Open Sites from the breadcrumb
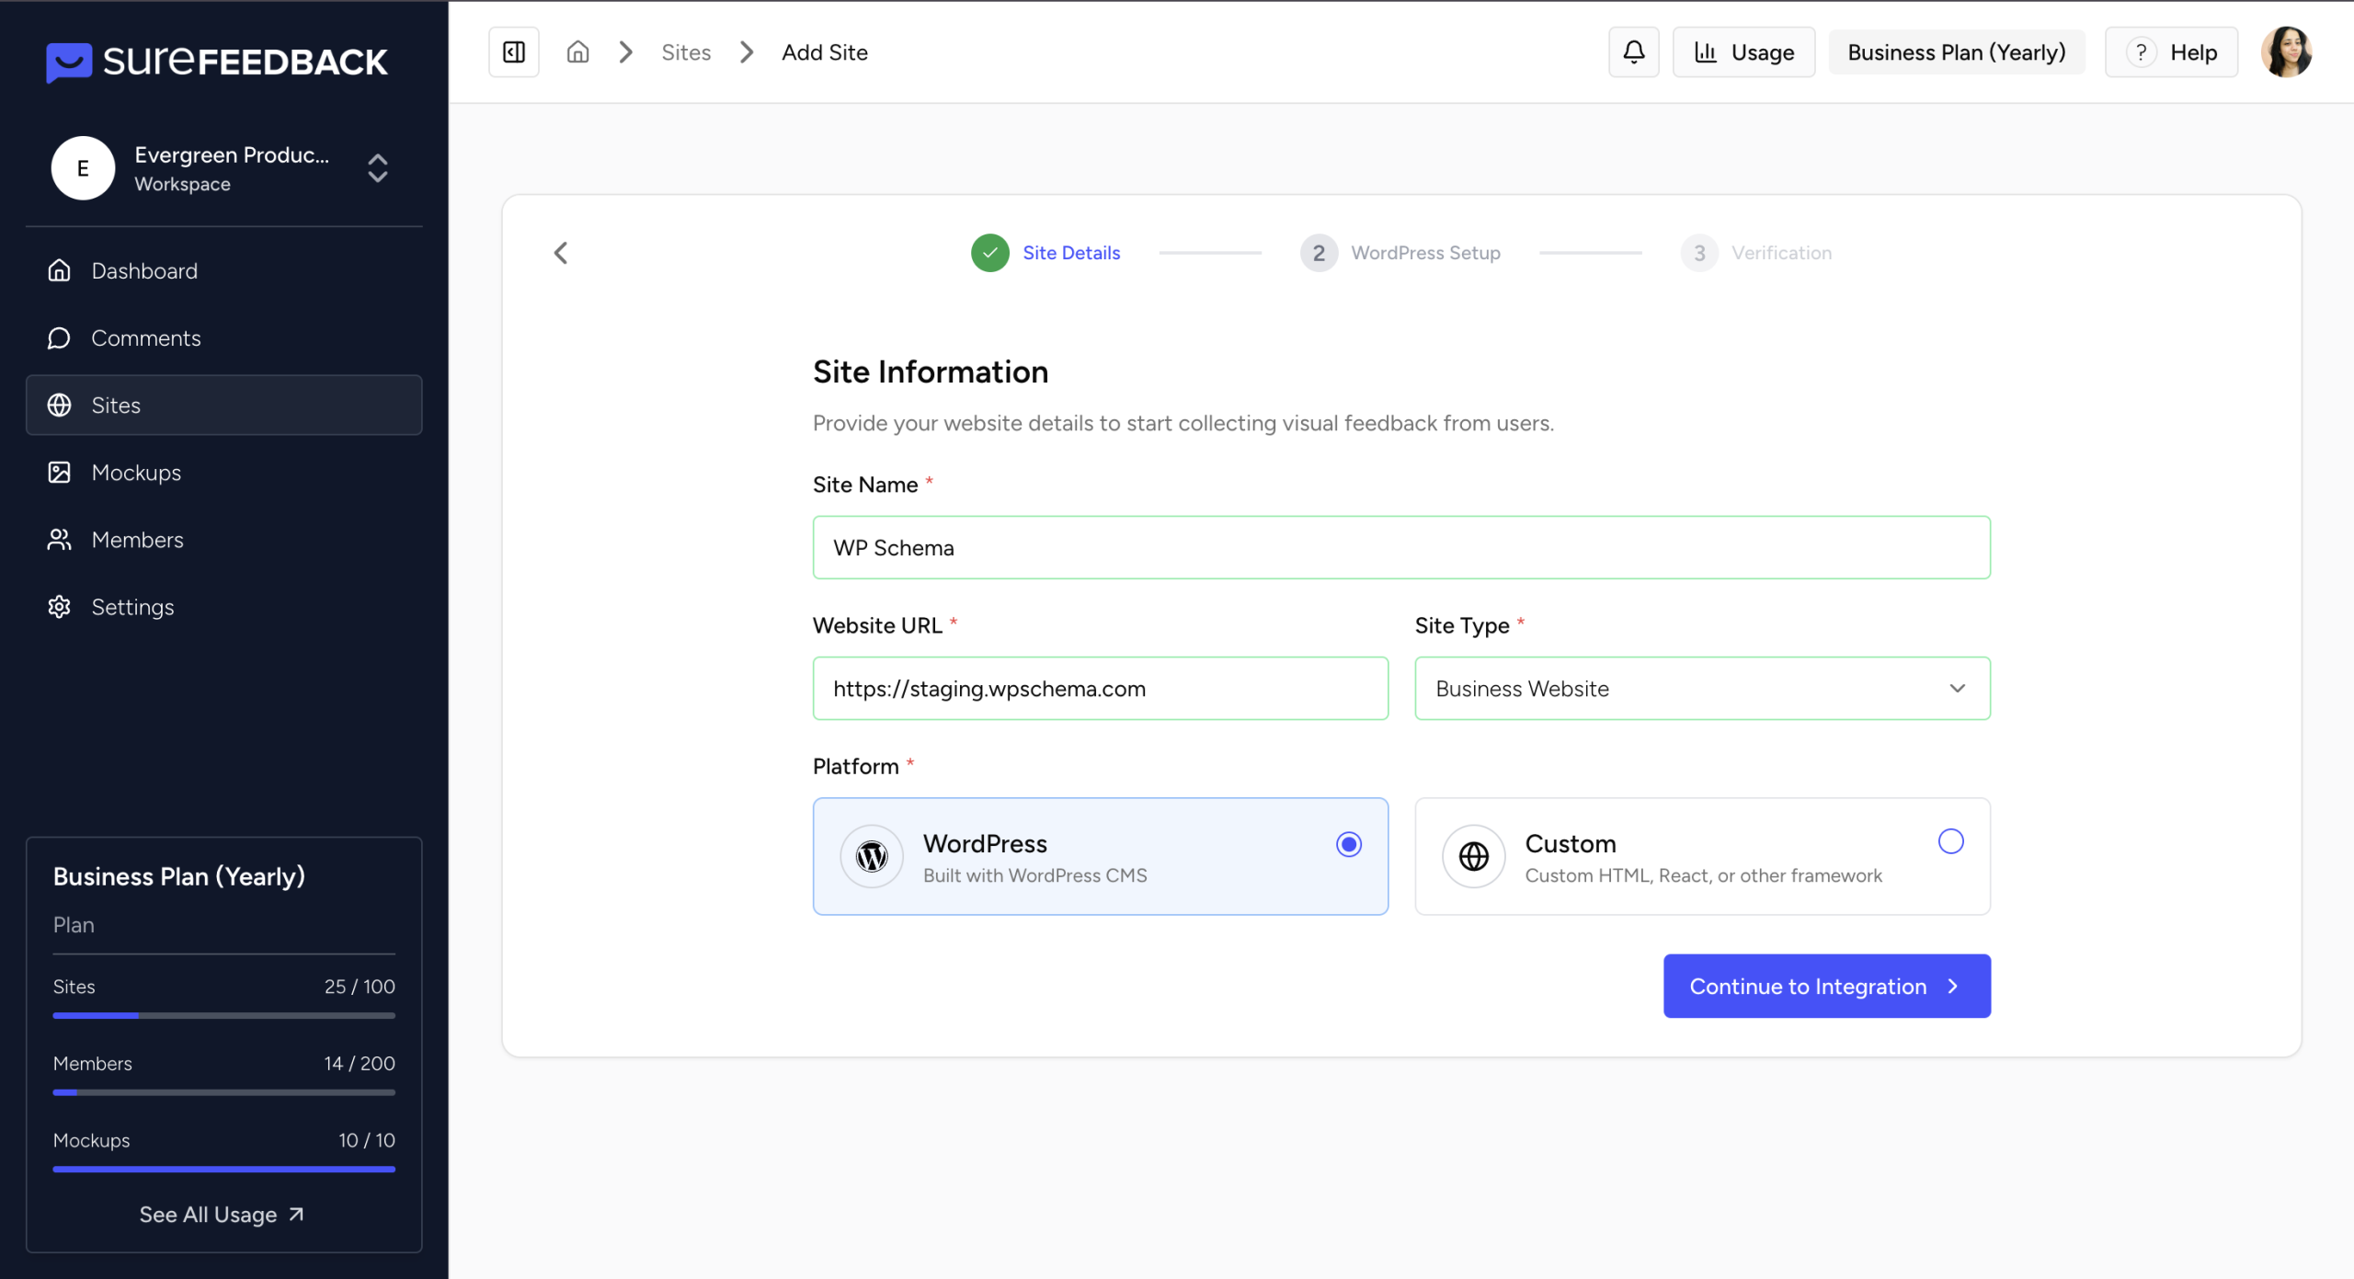This screenshot has width=2354, height=1279. (x=686, y=51)
